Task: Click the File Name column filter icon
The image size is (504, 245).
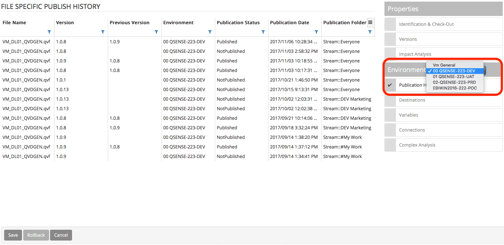Action: click(x=49, y=32)
